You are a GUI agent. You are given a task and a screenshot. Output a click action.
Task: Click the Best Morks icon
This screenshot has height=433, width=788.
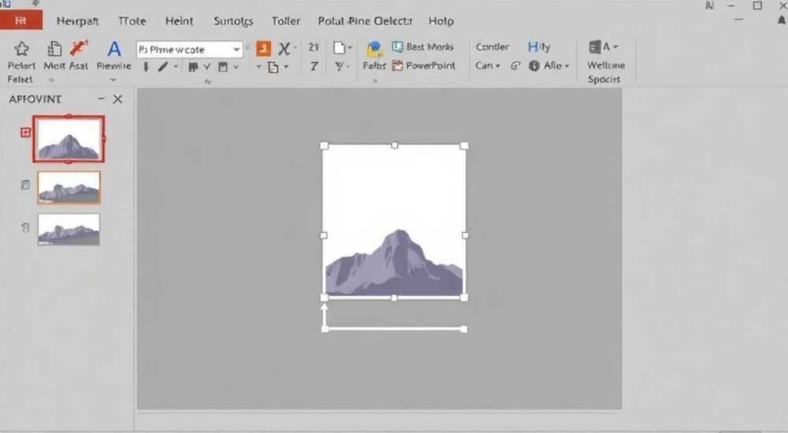[x=397, y=46]
